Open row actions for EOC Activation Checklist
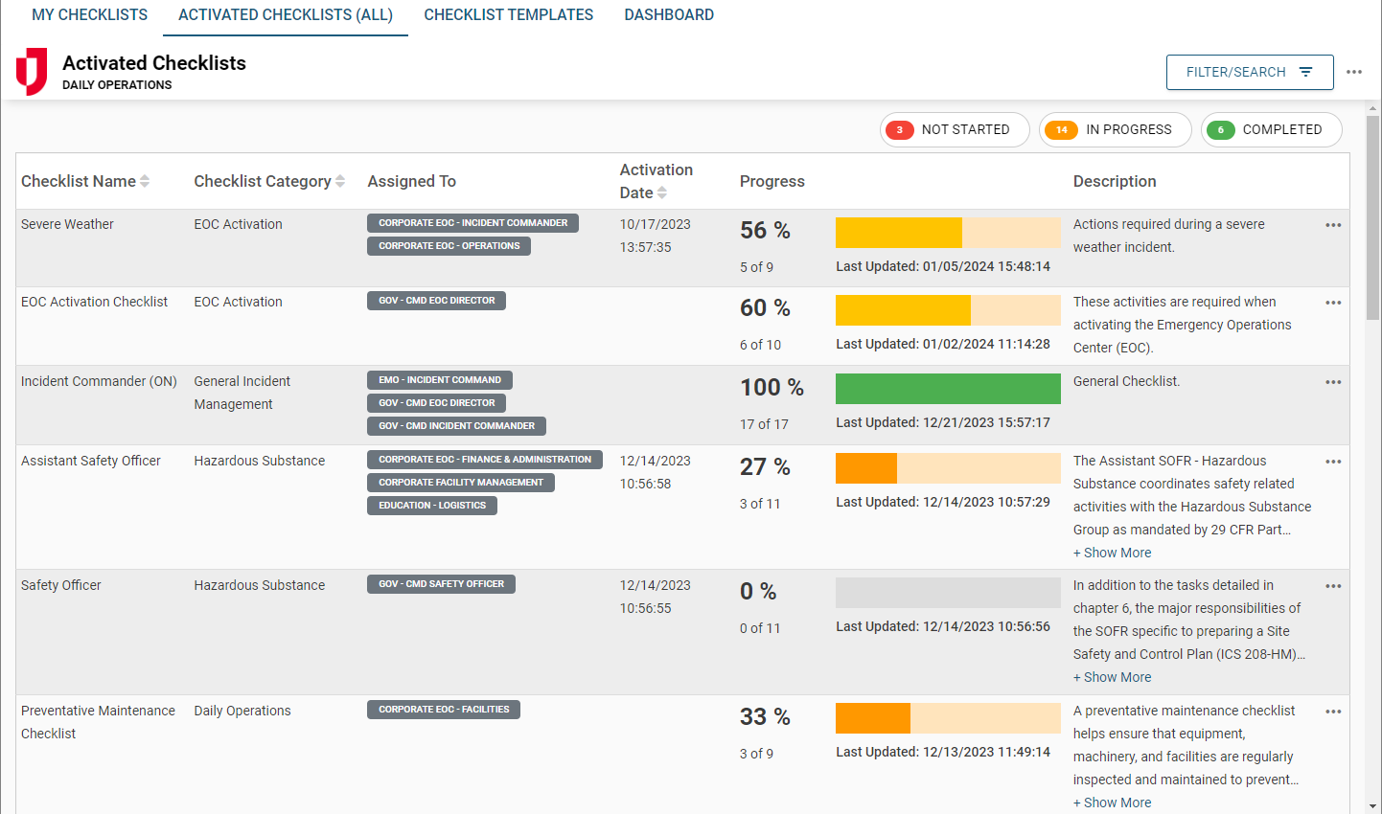The width and height of the screenshot is (1382, 814). click(1332, 303)
